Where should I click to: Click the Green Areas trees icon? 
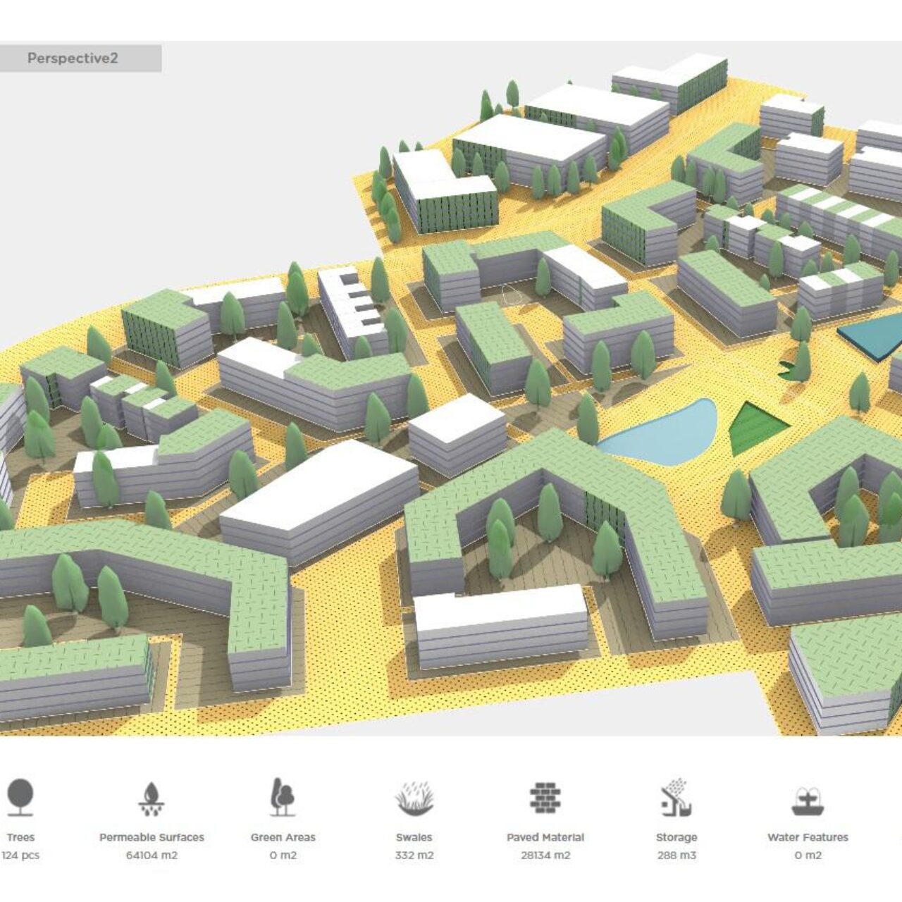[x=283, y=797]
